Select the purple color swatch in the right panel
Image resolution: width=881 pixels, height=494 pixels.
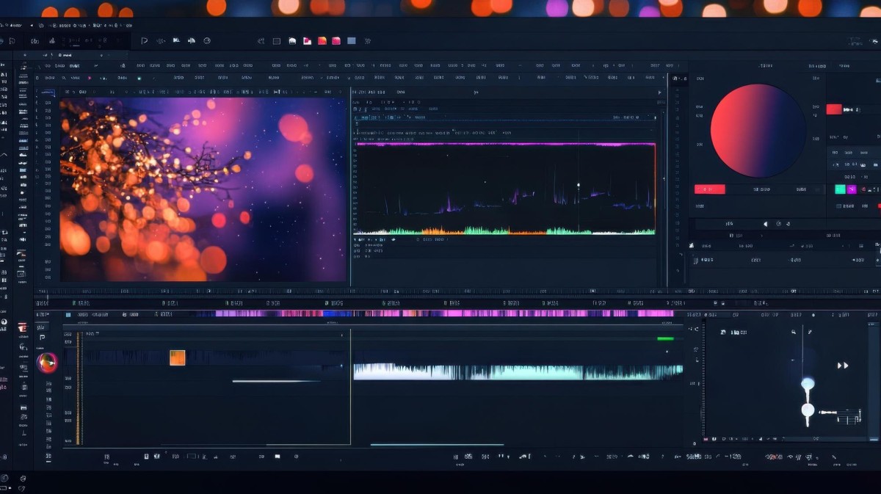tap(851, 189)
